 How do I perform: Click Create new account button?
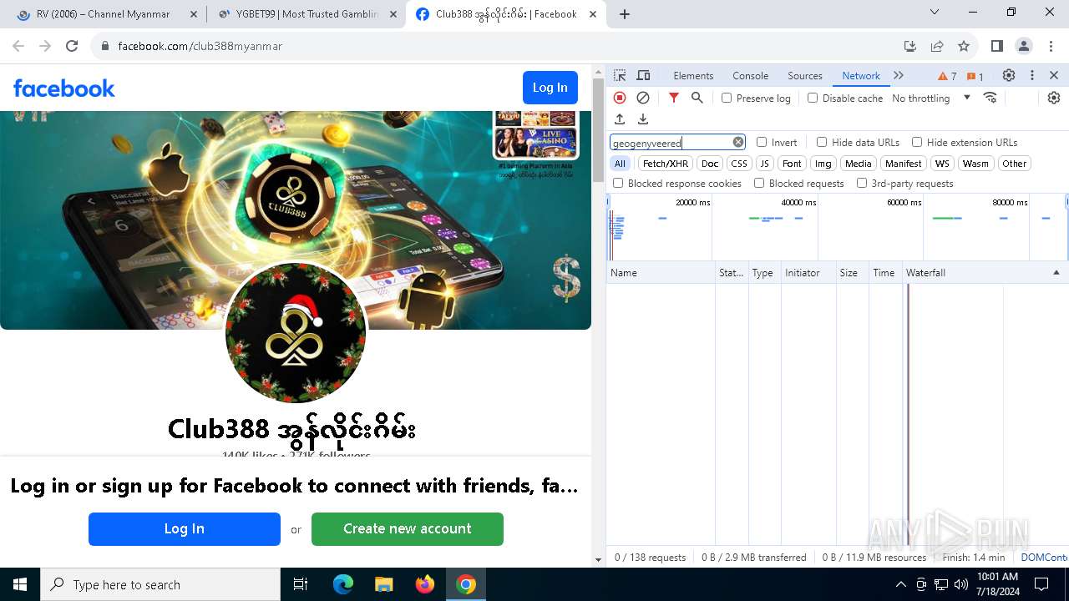408,529
